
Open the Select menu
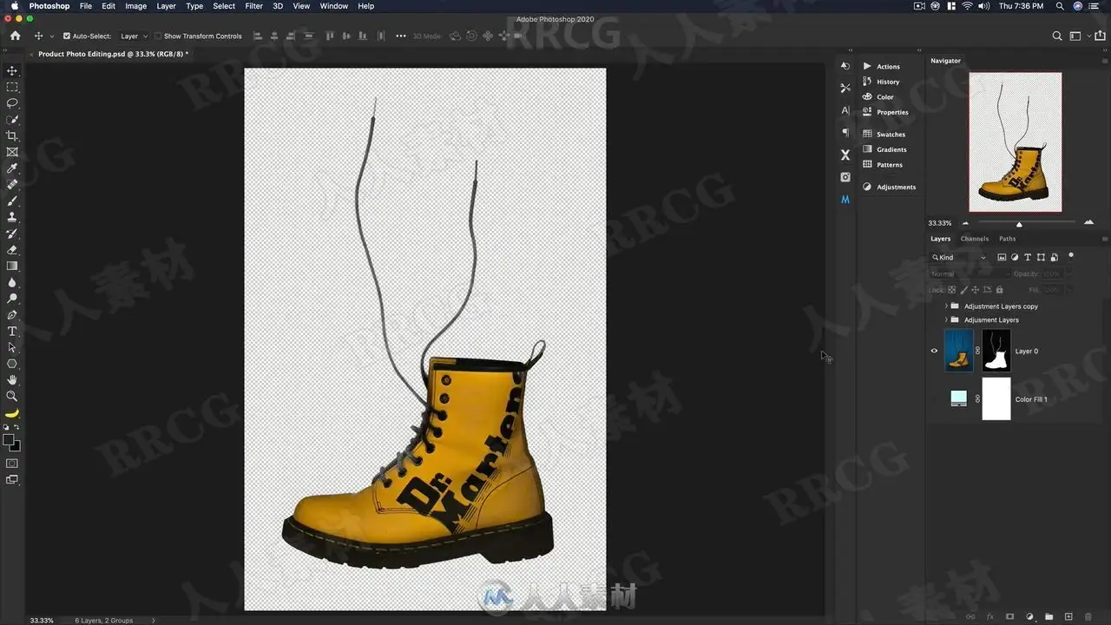pos(224,6)
